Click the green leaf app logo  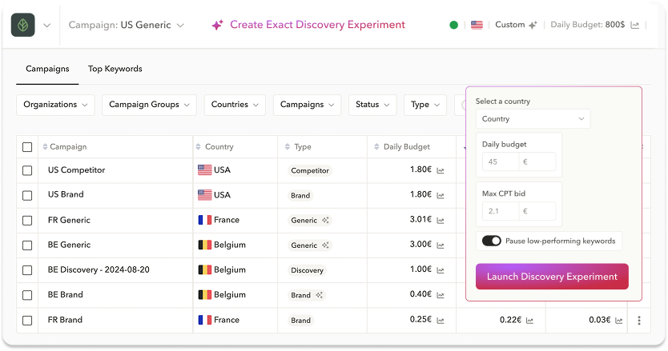pos(23,25)
